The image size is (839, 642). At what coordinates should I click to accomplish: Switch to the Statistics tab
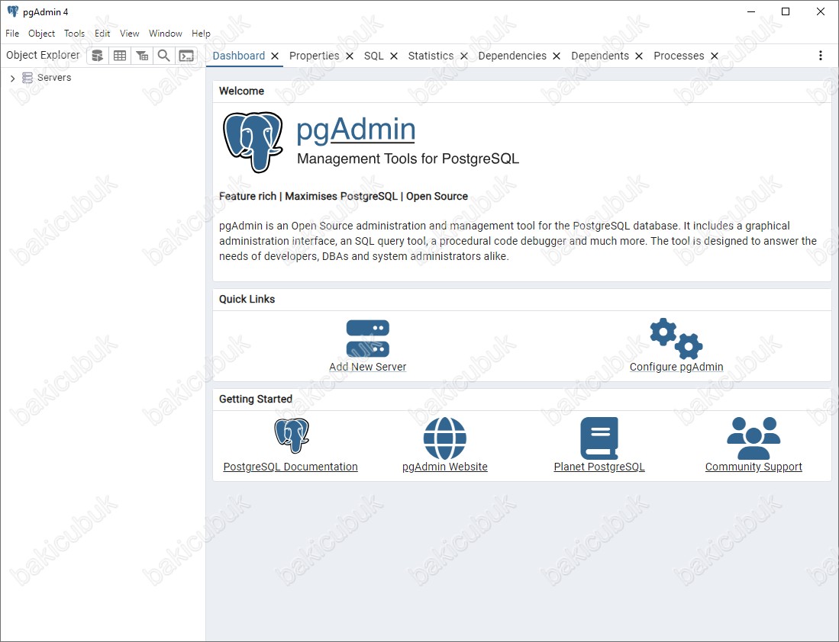click(x=431, y=56)
